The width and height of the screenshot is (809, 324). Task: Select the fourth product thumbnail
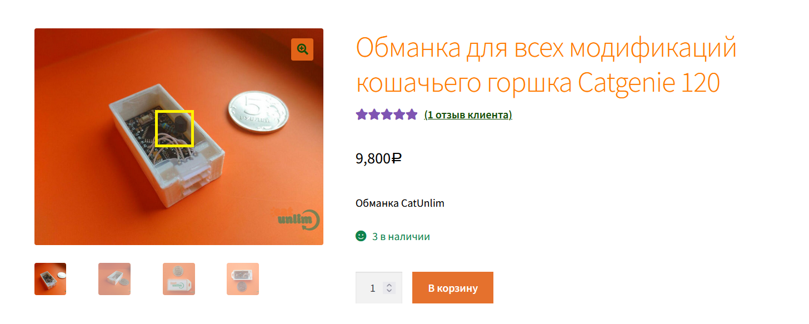(x=243, y=279)
